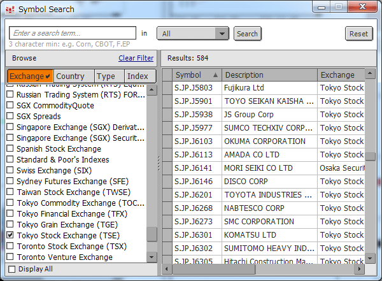The image size is (382, 281).
Task: Check Singapore Exchange (SGX) Securit... filter
Action: [x=10, y=138]
